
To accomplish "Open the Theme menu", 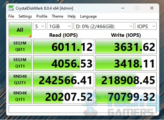I will 57,16.
